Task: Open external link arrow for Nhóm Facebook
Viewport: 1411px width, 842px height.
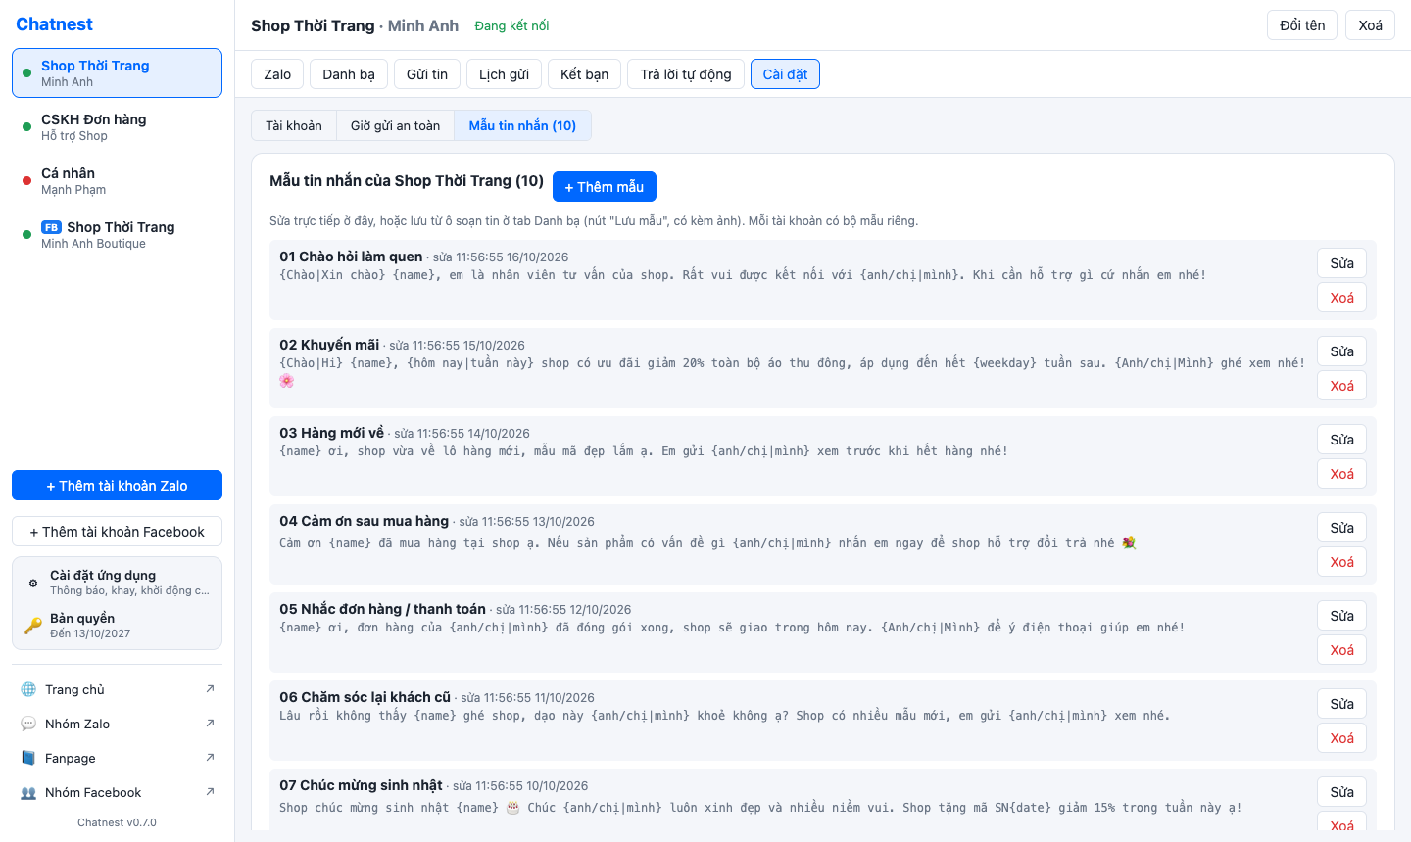Action: coord(210,792)
